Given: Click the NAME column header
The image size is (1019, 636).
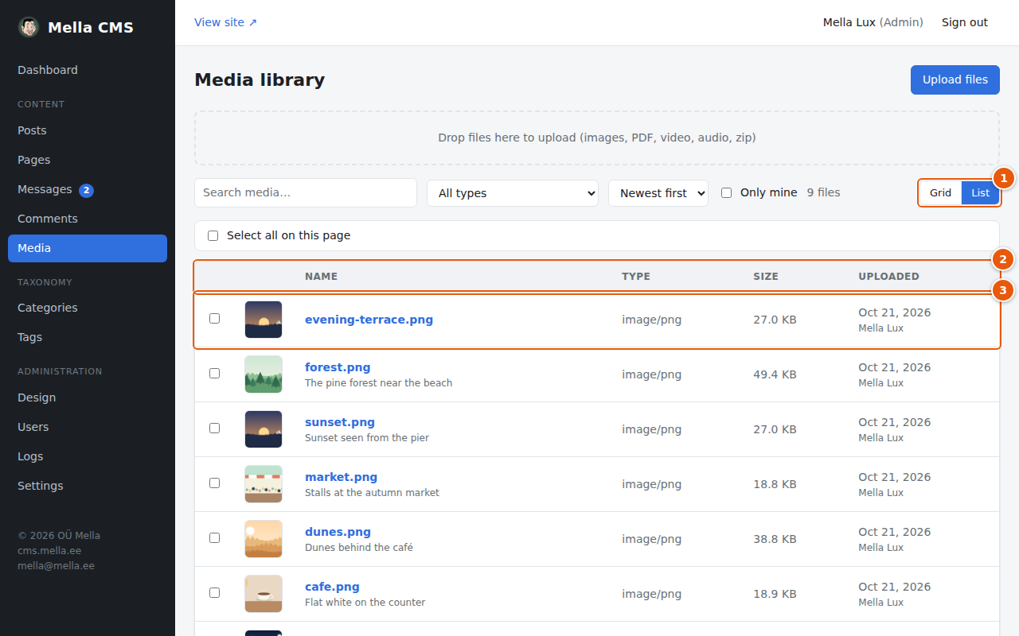Looking at the screenshot, I should [x=322, y=277].
